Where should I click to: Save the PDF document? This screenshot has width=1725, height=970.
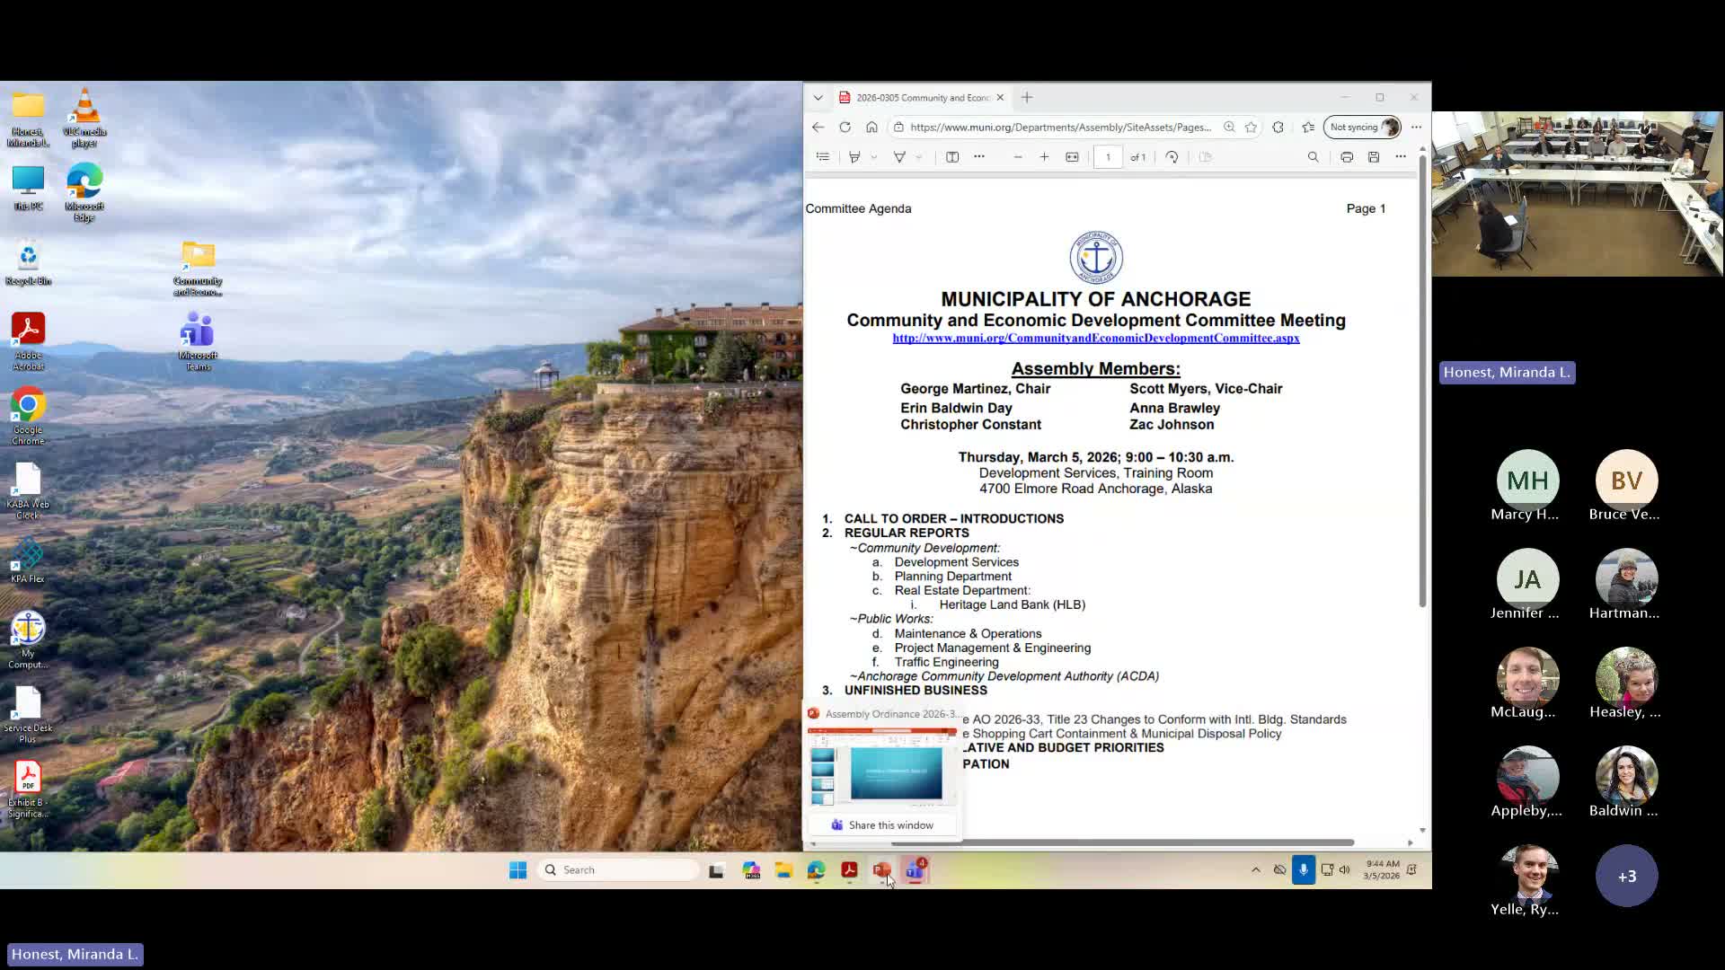(1373, 157)
